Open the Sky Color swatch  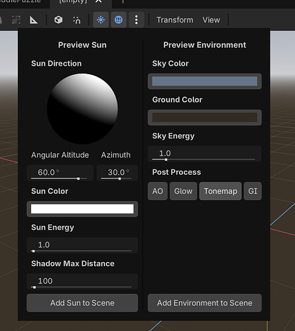(205, 81)
